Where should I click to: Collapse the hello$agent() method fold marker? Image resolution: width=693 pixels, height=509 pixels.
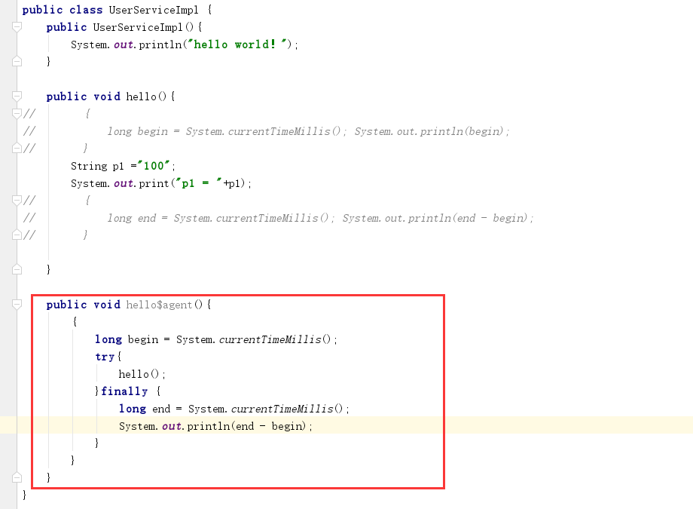(17, 304)
